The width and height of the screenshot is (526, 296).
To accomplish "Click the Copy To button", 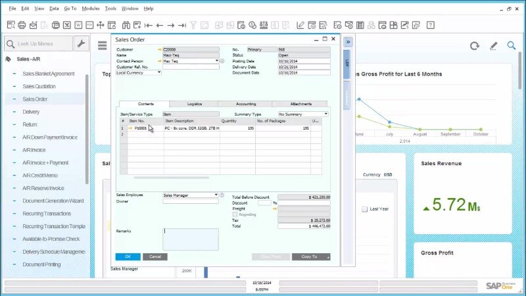I will click(310, 257).
